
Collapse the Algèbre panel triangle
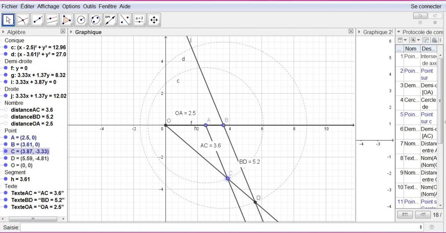click(3, 32)
